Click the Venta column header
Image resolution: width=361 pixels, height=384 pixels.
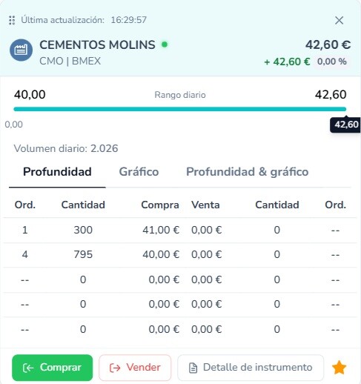[205, 205]
